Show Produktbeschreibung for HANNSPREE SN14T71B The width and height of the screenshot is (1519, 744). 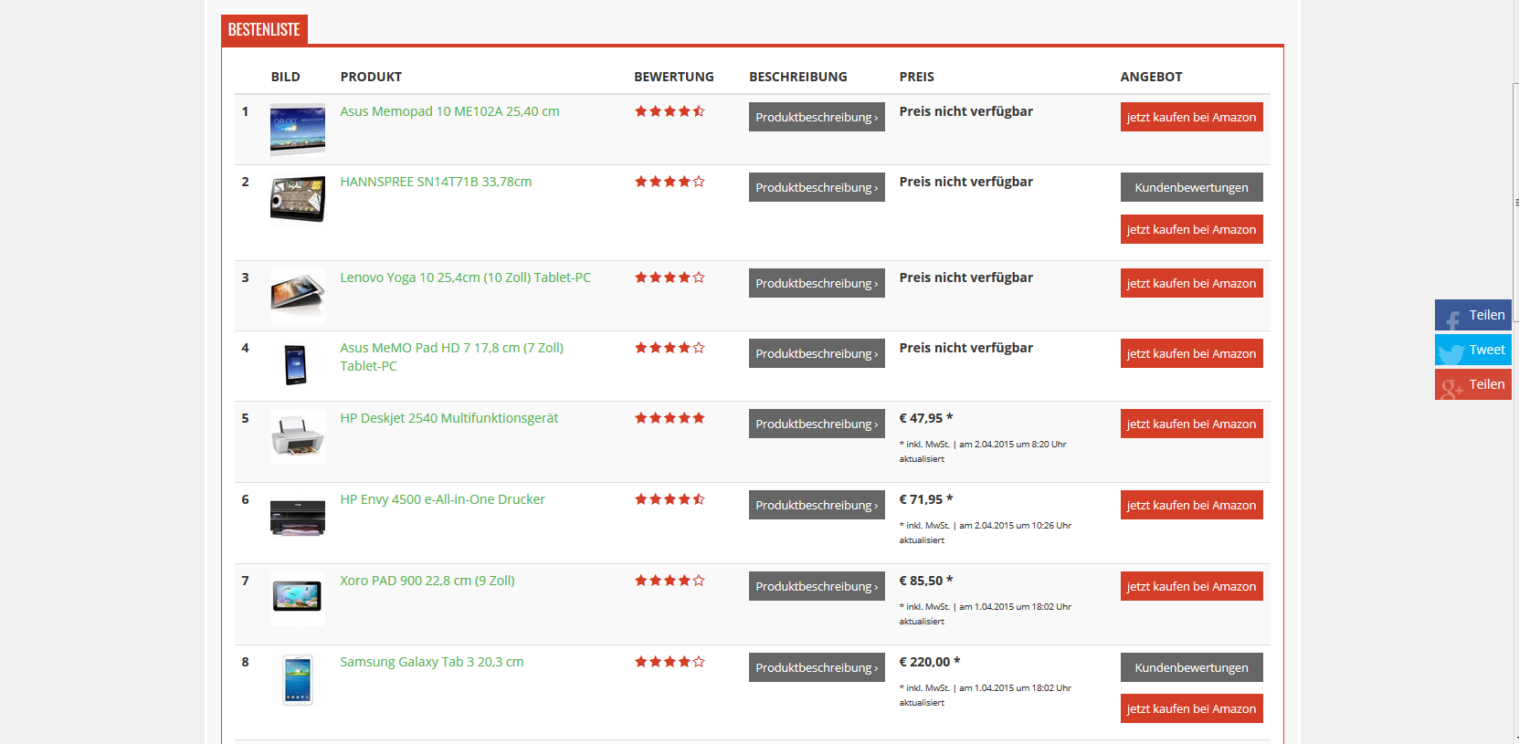coord(817,187)
